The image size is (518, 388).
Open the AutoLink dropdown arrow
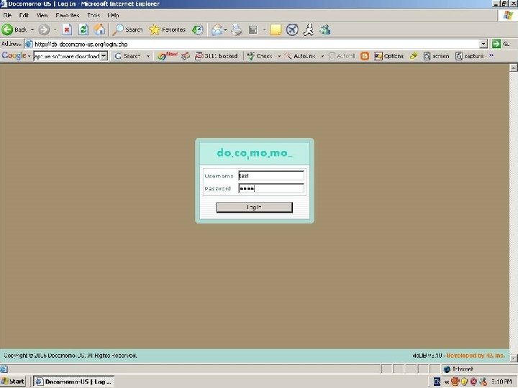pos(322,56)
